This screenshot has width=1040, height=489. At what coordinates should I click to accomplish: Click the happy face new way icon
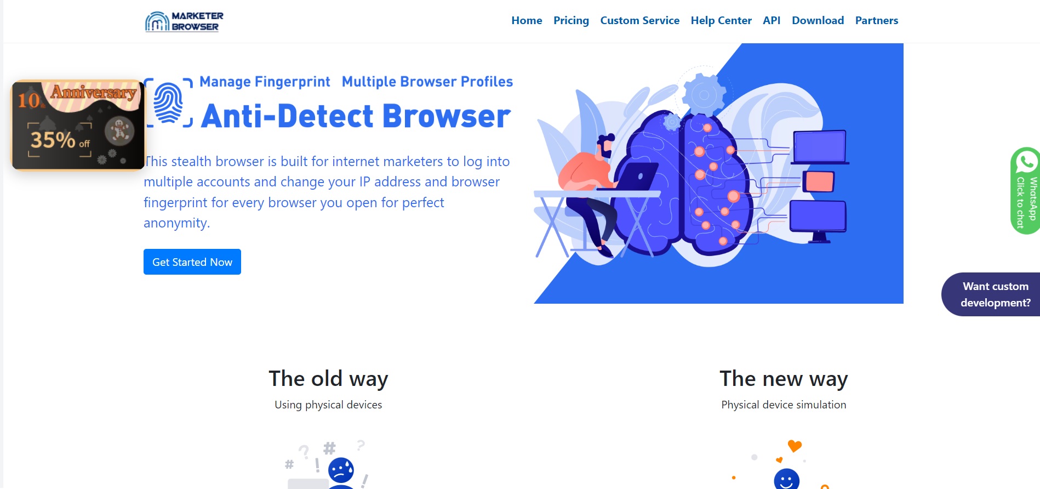coord(786,479)
